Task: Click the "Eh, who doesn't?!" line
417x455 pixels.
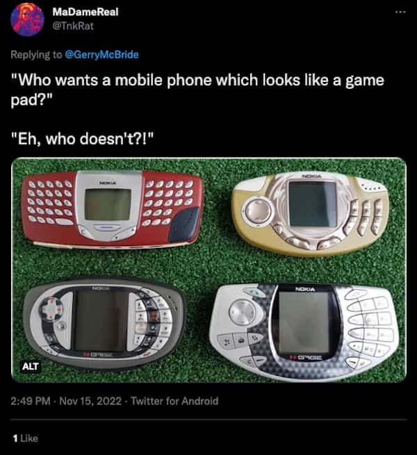Action: (x=82, y=139)
